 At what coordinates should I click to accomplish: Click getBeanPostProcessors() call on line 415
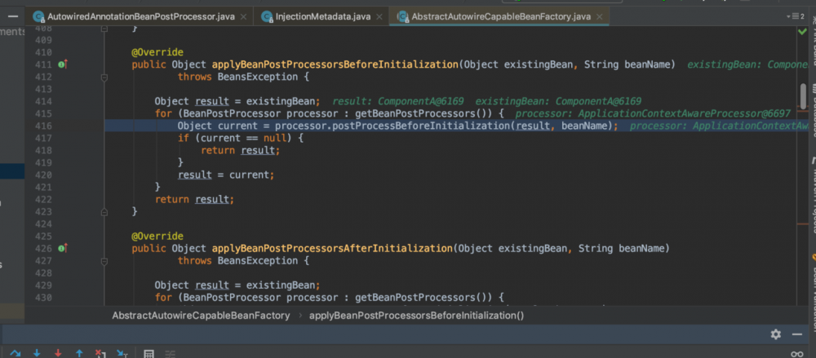(425, 113)
